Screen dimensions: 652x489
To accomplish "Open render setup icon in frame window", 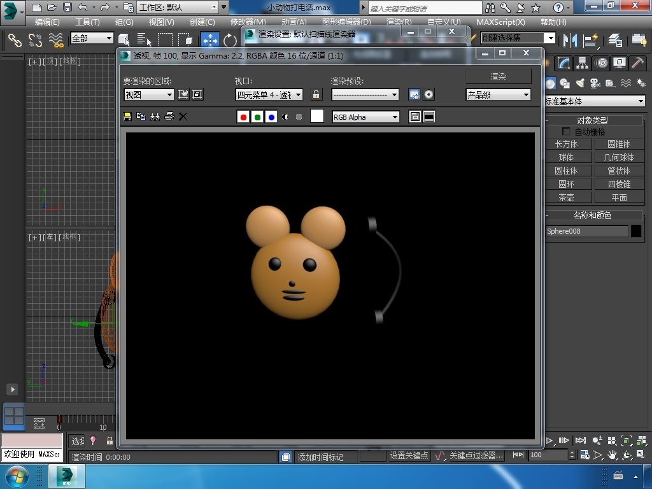I will [x=414, y=94].
